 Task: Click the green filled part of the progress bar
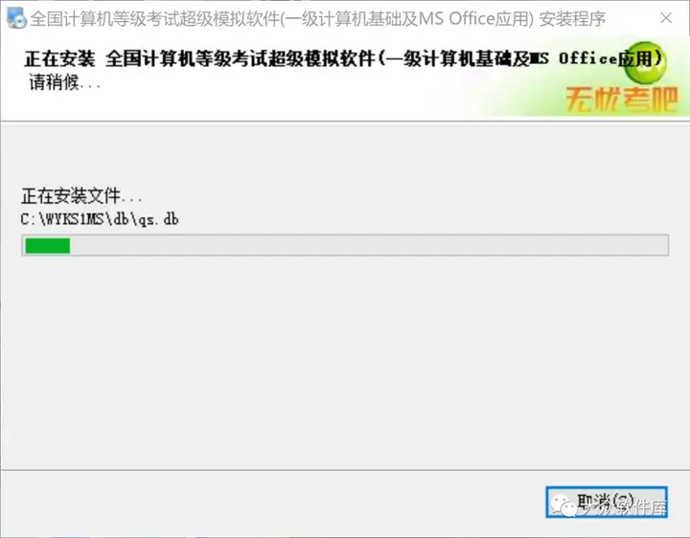(48, 246)
